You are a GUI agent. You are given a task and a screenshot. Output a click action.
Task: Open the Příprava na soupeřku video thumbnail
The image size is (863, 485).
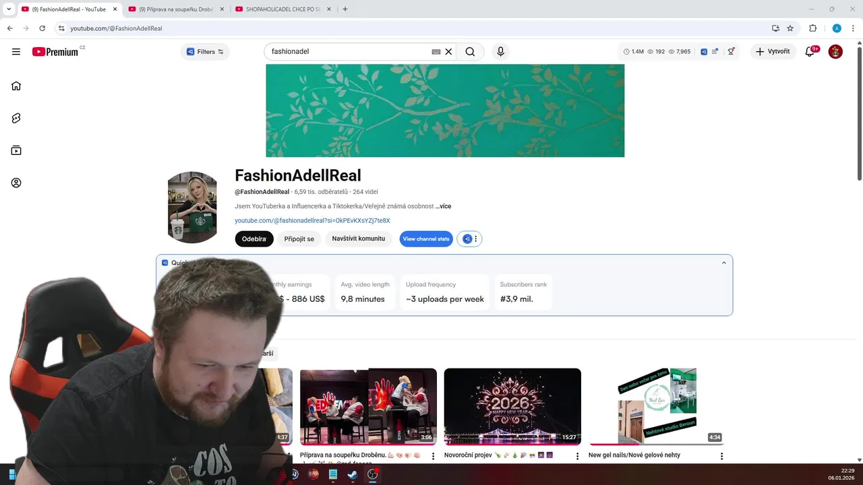coord(368,407)
